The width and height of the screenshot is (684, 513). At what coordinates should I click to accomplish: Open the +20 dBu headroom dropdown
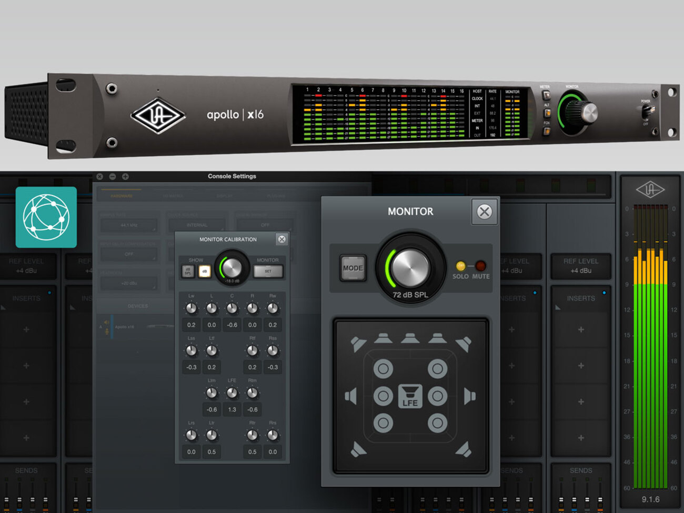coord(129,283)
